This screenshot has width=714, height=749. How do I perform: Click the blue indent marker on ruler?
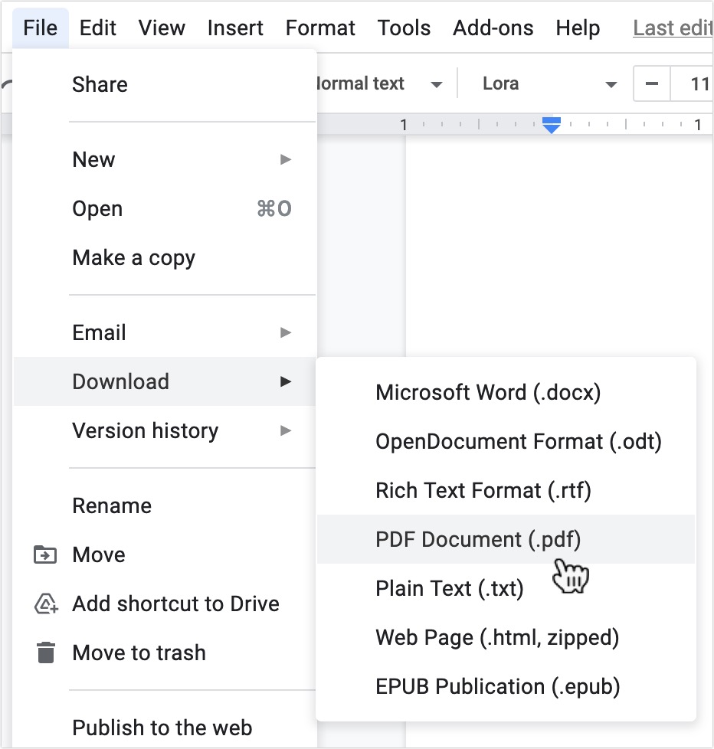(552, 125)
